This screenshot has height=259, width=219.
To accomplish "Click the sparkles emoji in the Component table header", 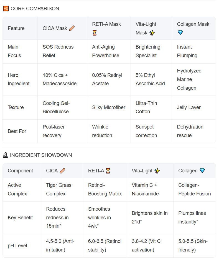I will [x=157, y=171].
